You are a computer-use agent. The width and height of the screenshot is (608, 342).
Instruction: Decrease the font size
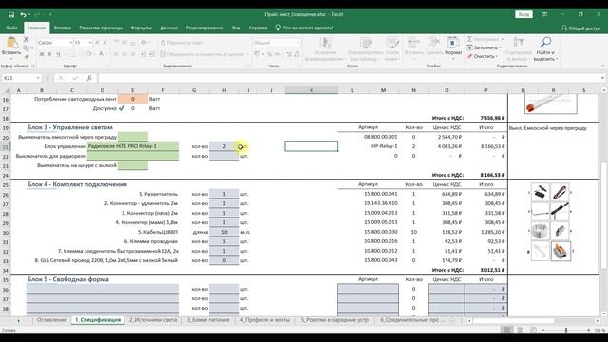pyautogui.click(x=104, y=42)
